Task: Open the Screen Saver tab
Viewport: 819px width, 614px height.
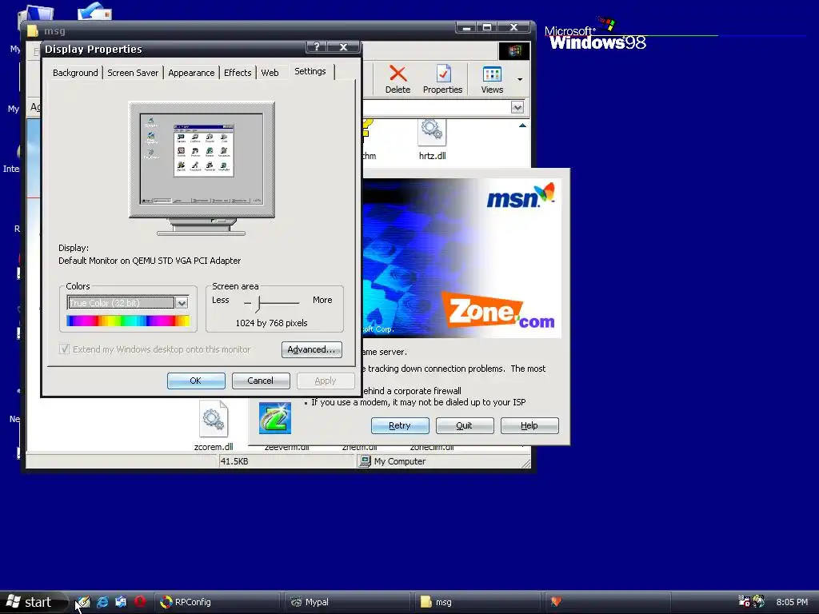Action: (133, 73)
